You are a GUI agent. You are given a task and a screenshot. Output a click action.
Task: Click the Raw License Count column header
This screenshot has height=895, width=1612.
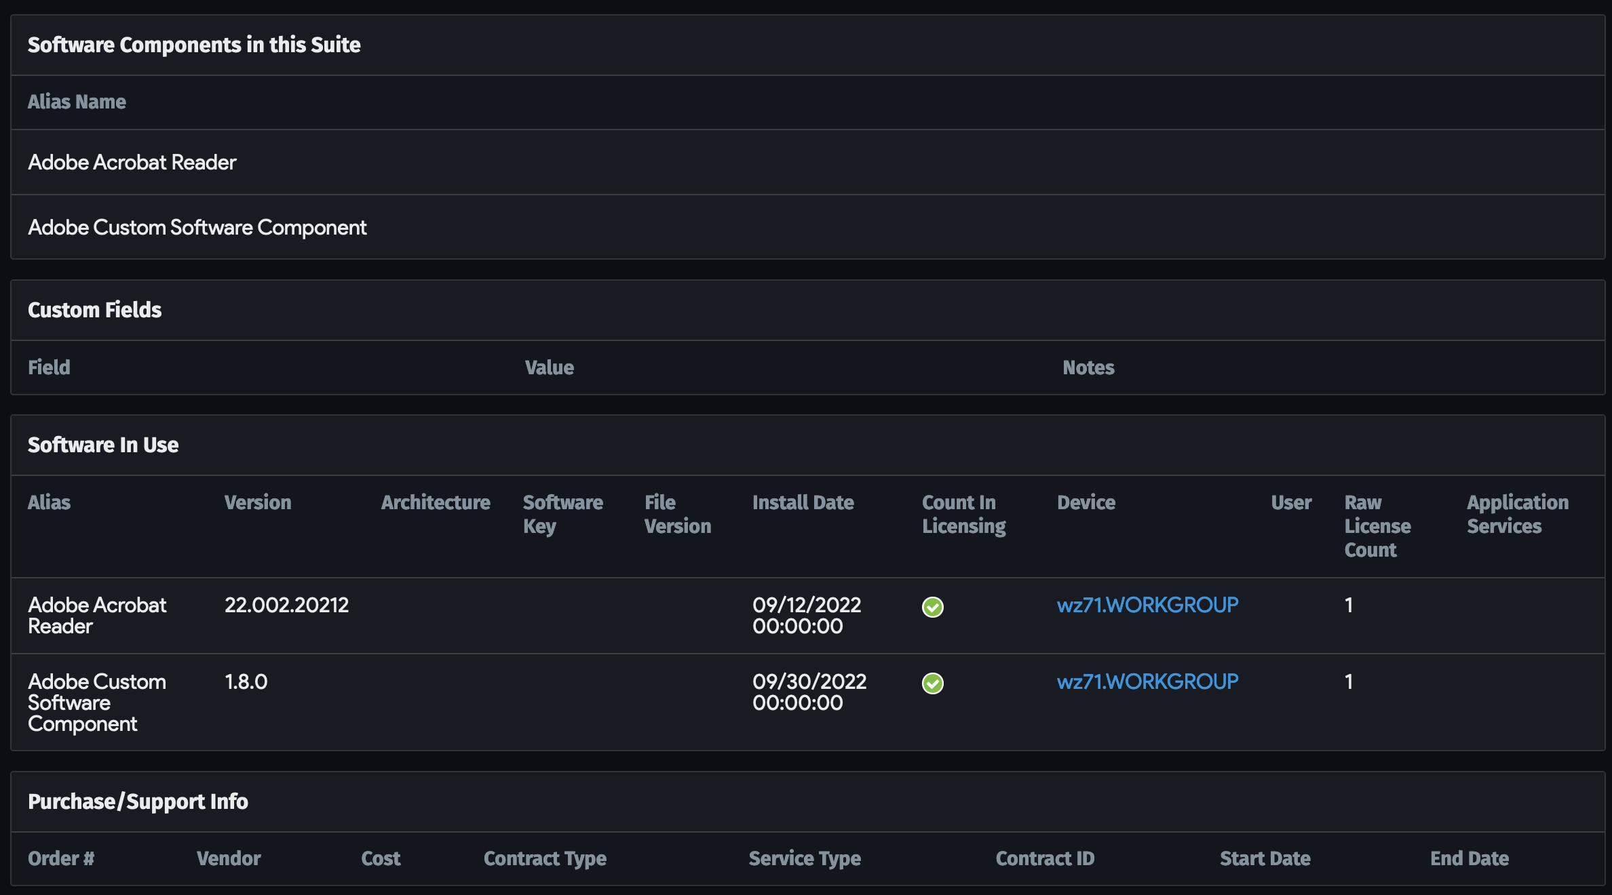(x=1377, y=526)
